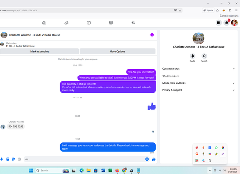Bookmark this page with the star icon
Image resolution: width=240 pixels, height=174 pixels.
(x=180, y=11)
